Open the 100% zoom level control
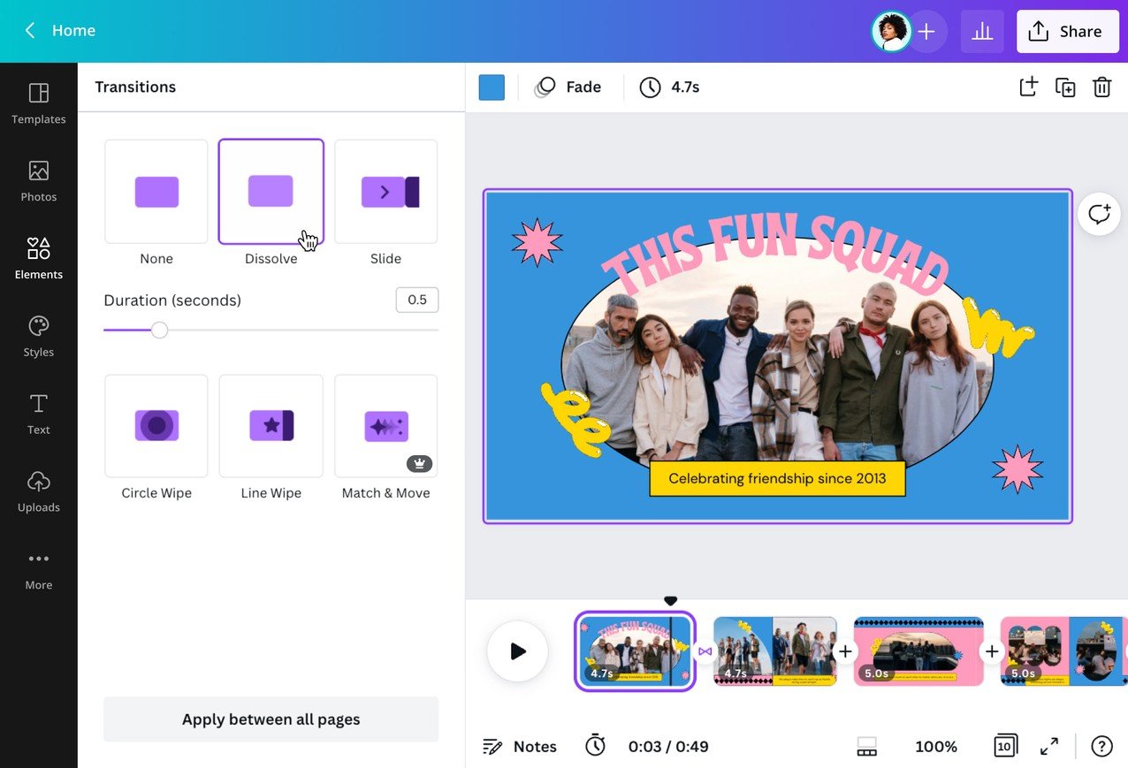The image size is (1128, 768). 935,746
